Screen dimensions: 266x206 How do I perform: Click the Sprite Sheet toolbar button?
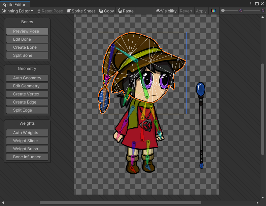click(81, 11)
